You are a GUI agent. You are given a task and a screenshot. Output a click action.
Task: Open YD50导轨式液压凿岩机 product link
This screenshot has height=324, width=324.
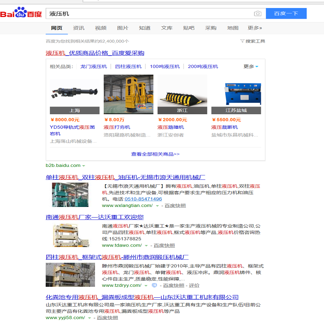(72, 130)
